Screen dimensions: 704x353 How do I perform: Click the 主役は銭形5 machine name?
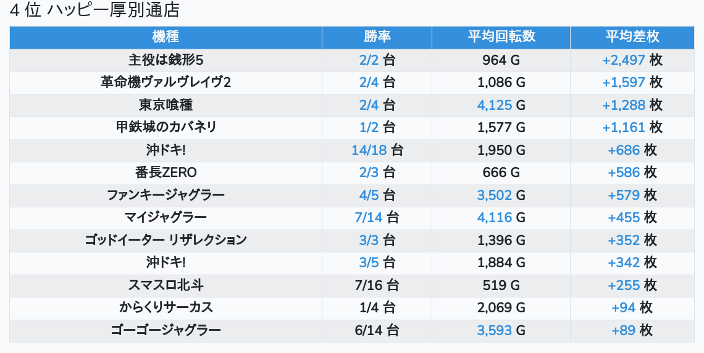pyautogui.click(x=166, y=60)
